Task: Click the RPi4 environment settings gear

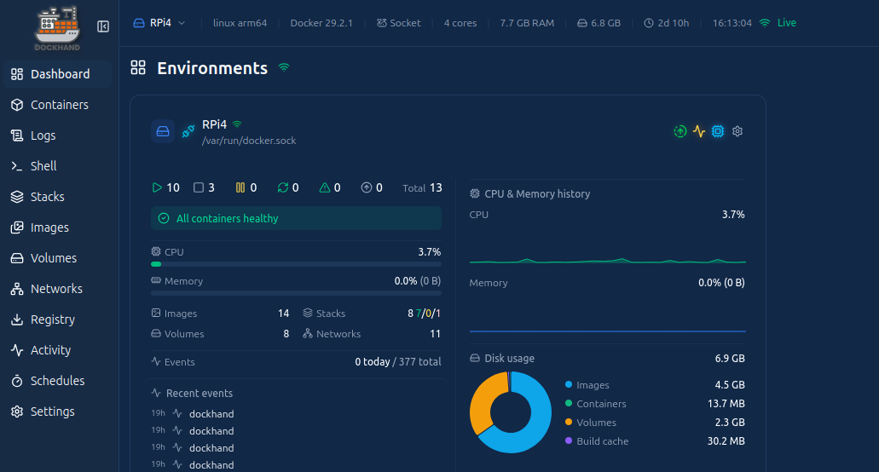Action: pyautogui.click(x=738, y=131)
